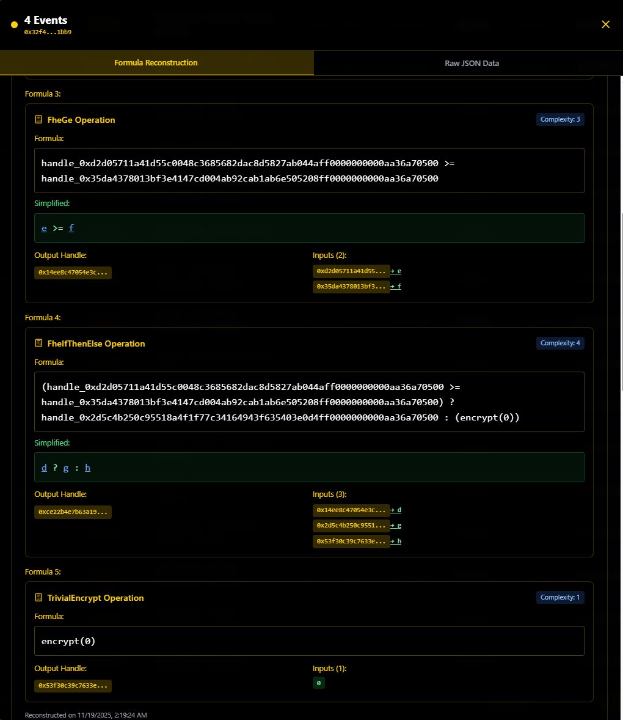The image size is (623, 720).
Task: Click underlined variable f in simplified formula
Action: click(71, 227)
